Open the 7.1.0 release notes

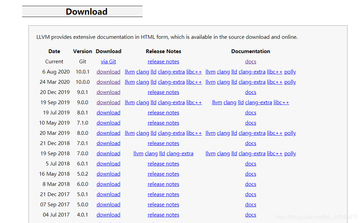(163, 123)
